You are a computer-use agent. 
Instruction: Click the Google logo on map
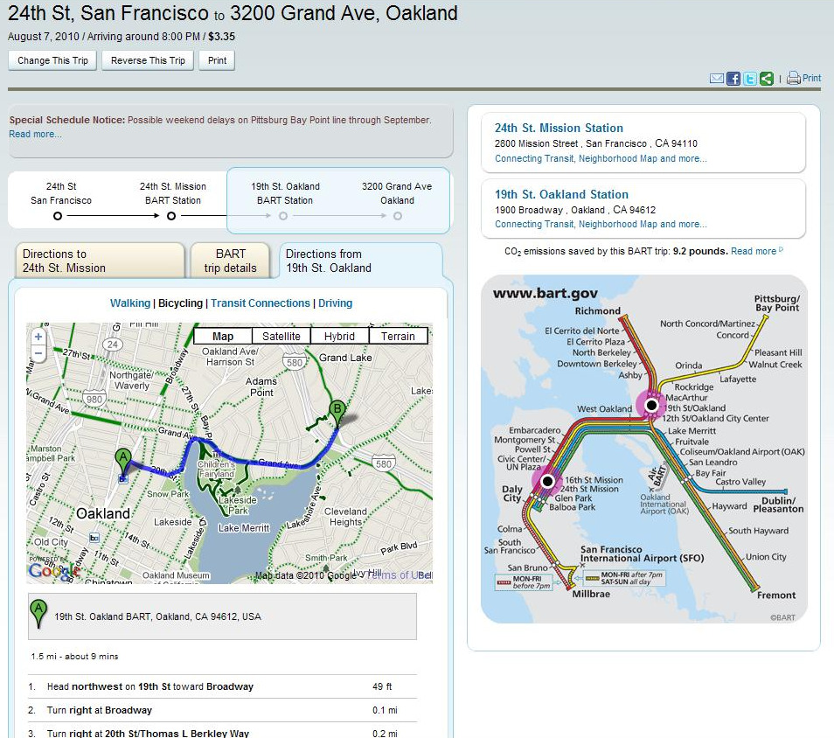pos(53,572)
